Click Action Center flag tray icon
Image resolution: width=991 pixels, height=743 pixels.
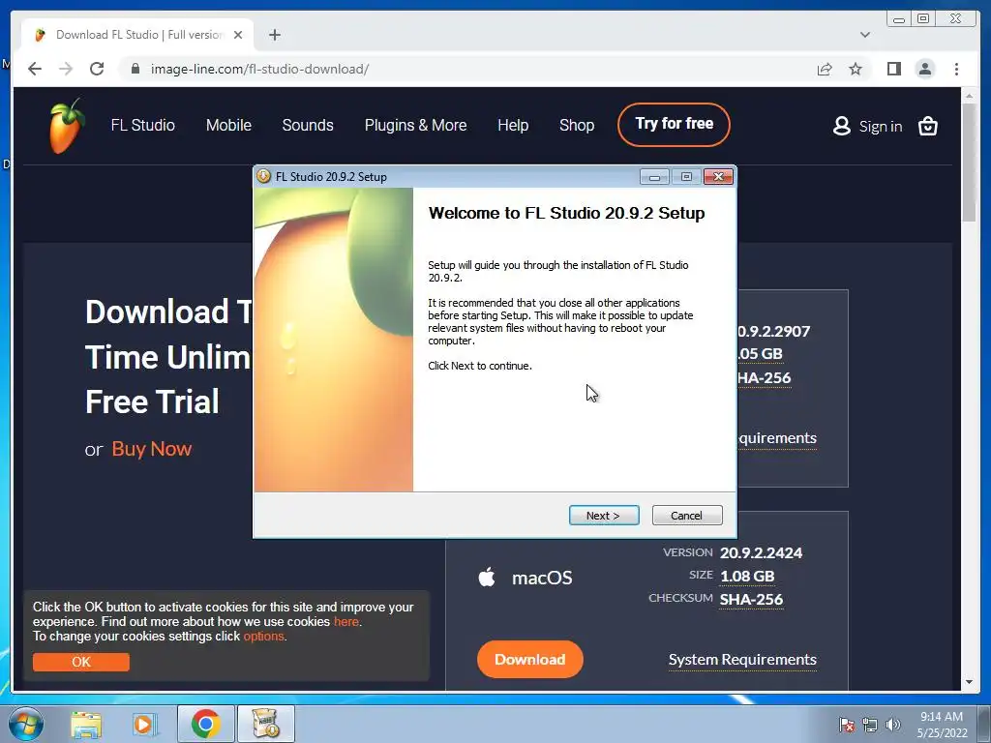(x=846, y=725)
